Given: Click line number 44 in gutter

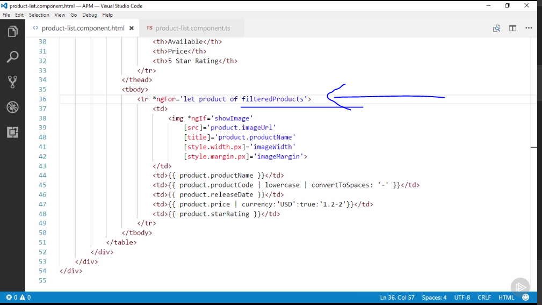Looking at the screenshot, I should pos(42,176).
